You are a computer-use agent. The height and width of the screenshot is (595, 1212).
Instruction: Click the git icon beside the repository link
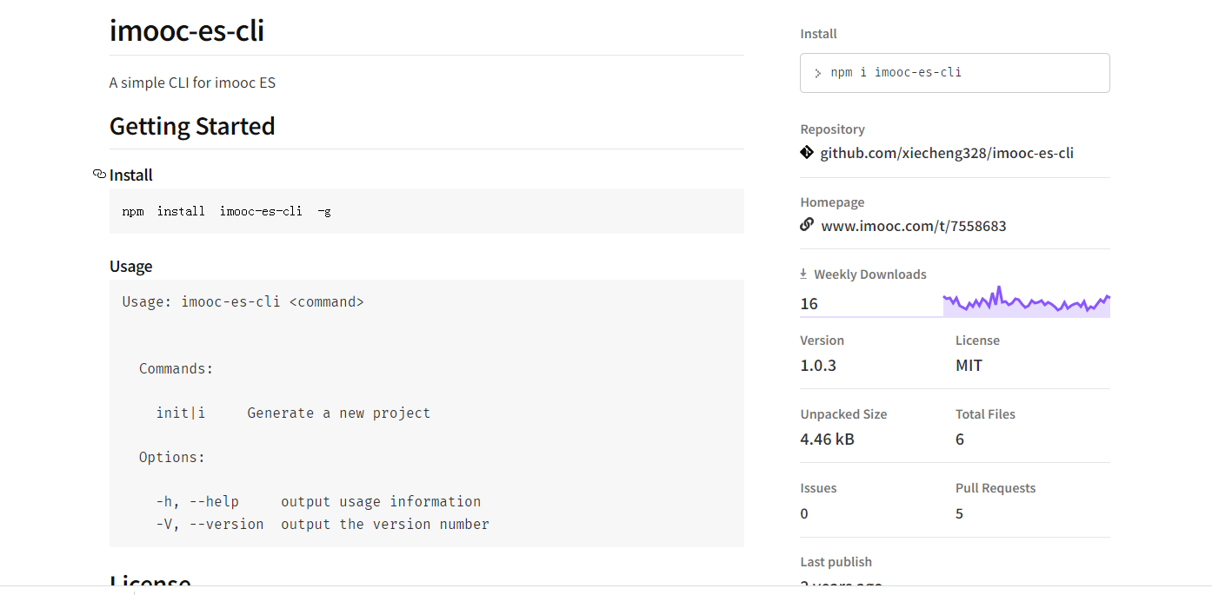[x=807, y=153]
